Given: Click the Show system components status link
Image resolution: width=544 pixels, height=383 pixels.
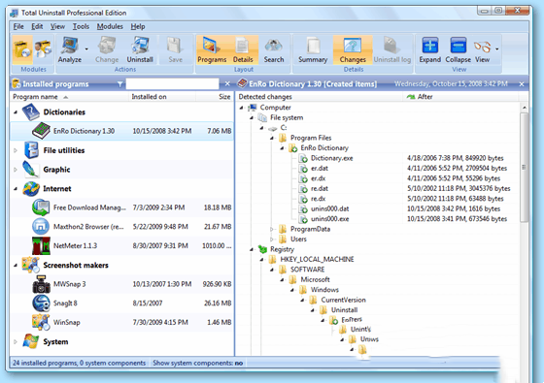Looking at the screenshot, I should click(198, 363).
